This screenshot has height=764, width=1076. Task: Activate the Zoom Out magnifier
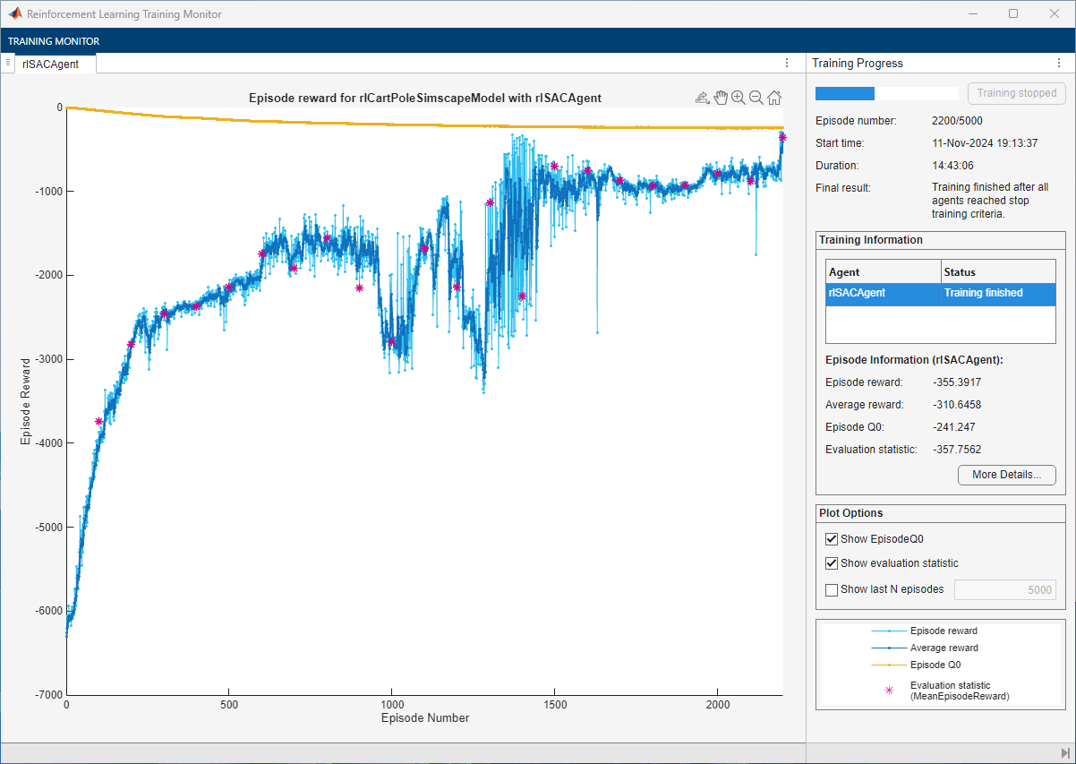(756, 98)
